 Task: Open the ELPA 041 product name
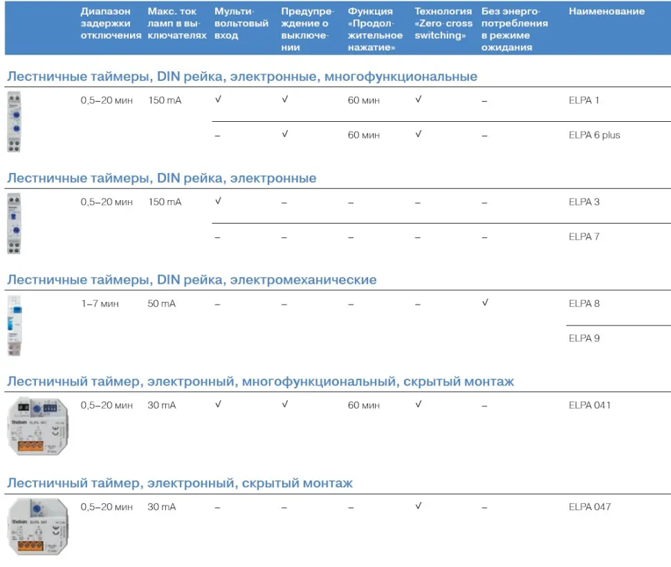pyautogui.click(x=589, y=405)
